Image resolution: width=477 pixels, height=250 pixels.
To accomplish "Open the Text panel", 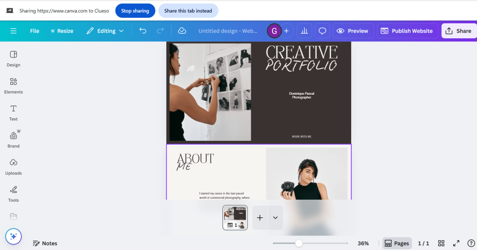I will [14, 113].
